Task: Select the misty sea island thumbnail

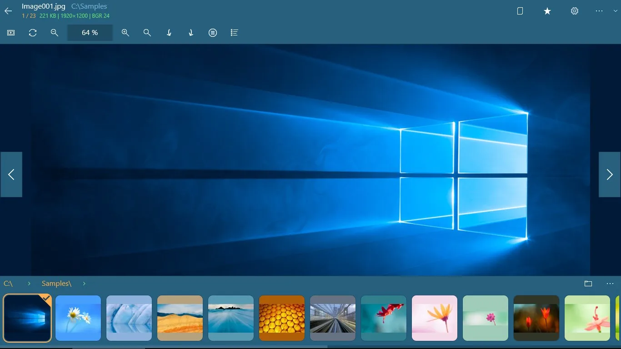Action: [x=231, y=318]
